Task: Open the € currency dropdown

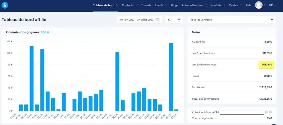Action: (174, 19)
